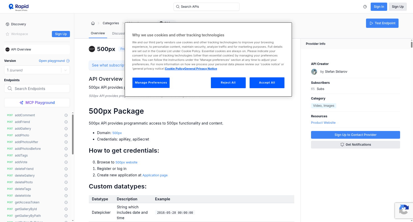
Task: Click Reject All cookies
Action: click(228, 83)
